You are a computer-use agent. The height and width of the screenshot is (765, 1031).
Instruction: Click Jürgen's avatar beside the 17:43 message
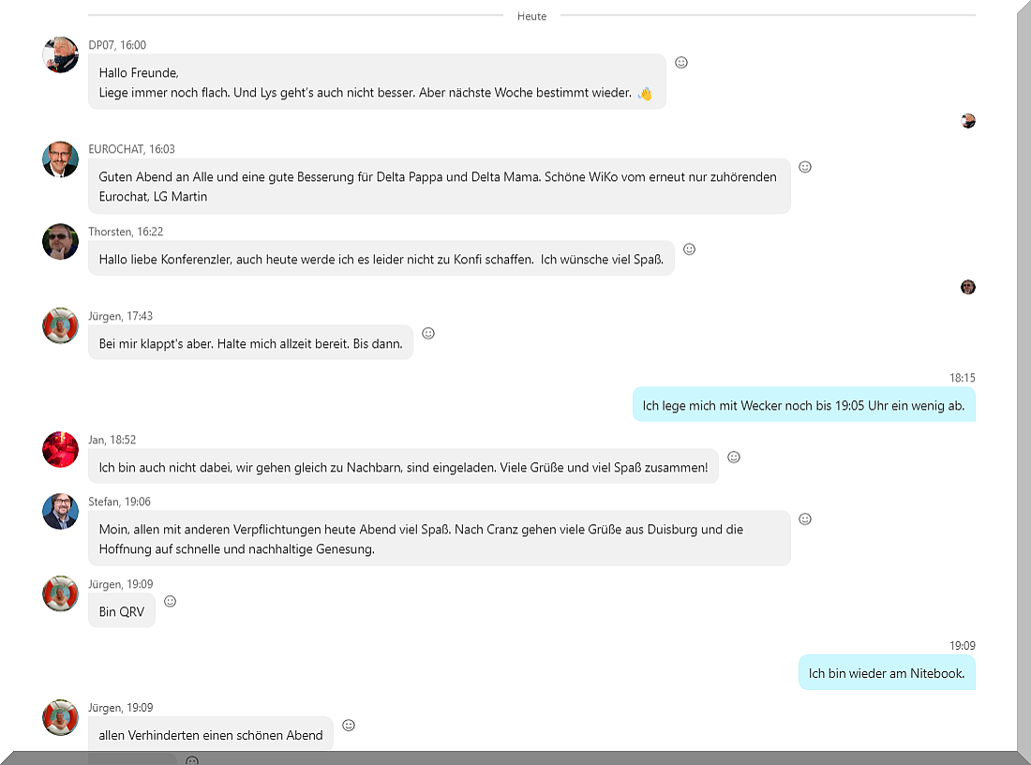(61, 325)
